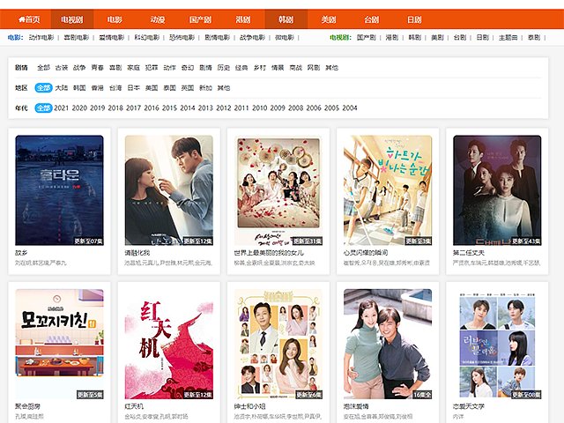Viewport: 564px width, 423px height.
Task: Filter by year 2004
Action: (350, 108)
